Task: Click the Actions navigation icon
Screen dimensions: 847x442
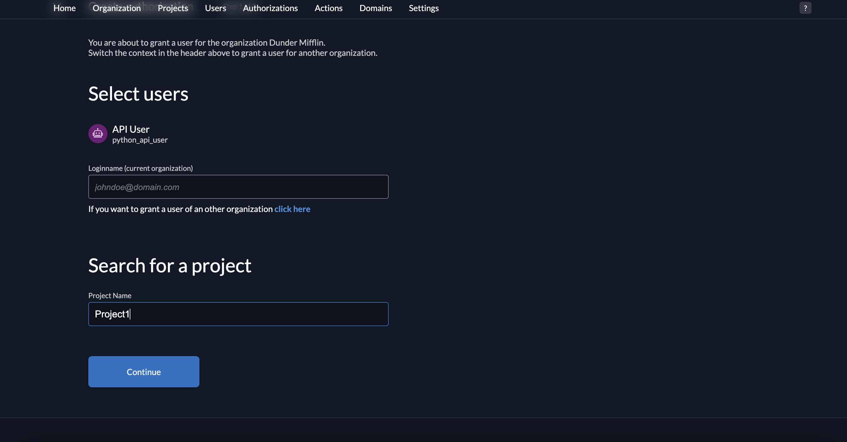Action: 328,8
